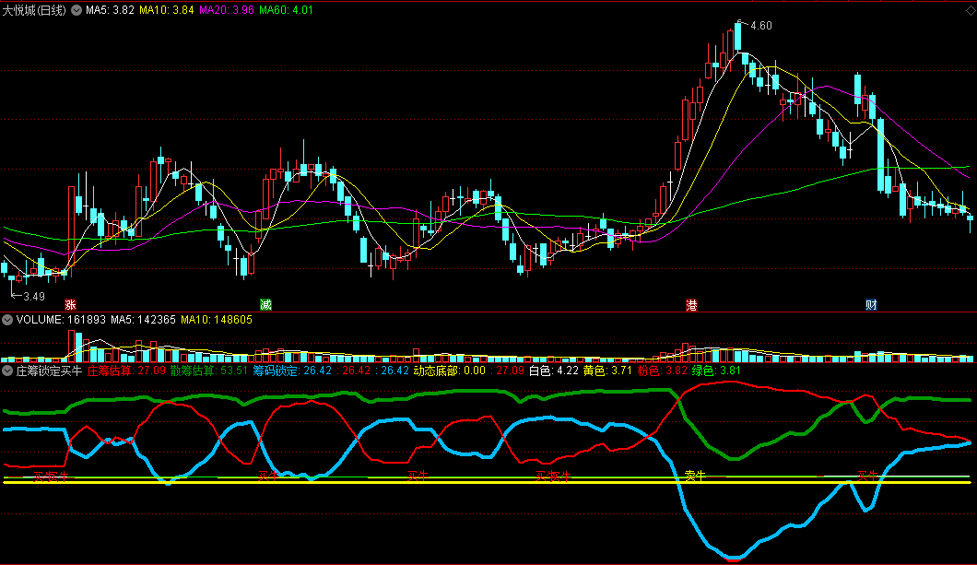The height and width of the screenshot is (565, 977).
Task: Select the MA60: 4.01 label
Action: coord(286,10)
